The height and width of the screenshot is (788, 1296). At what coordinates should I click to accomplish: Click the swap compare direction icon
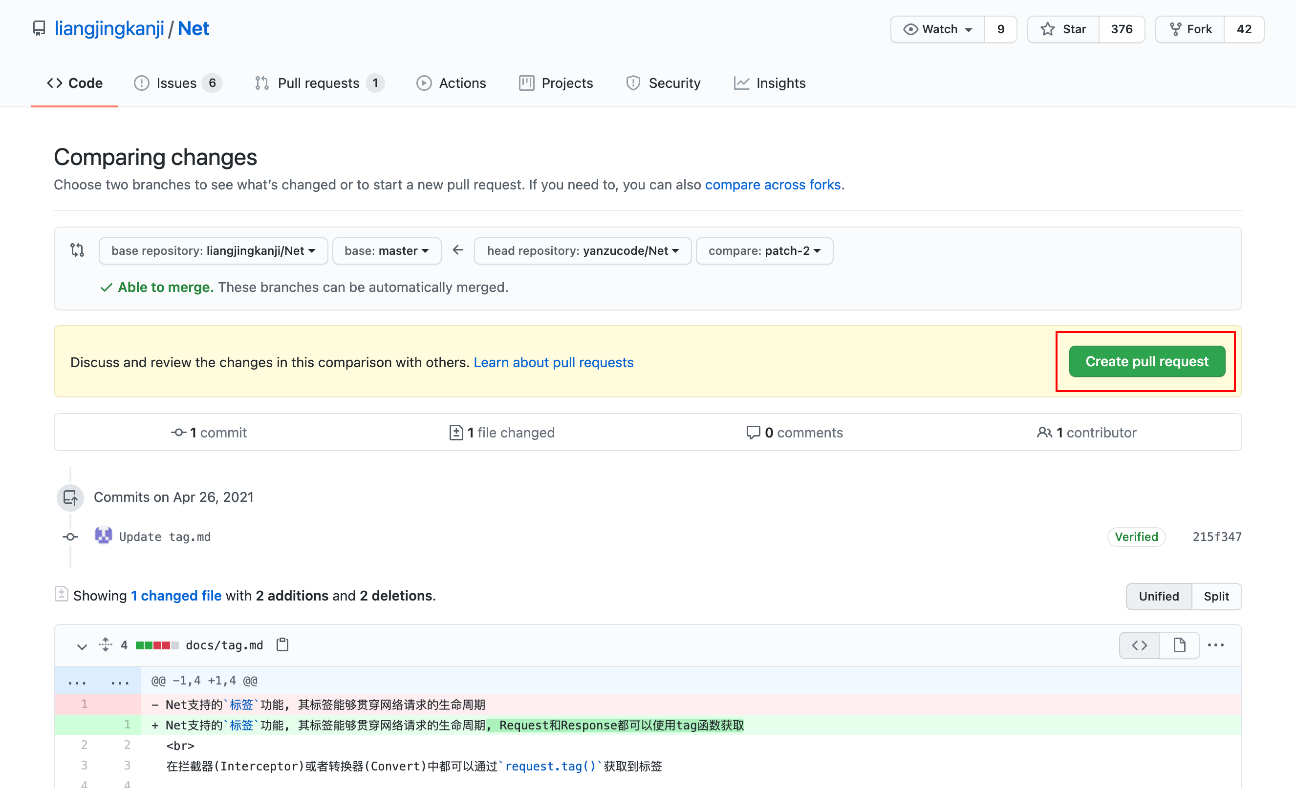[77, 250]
